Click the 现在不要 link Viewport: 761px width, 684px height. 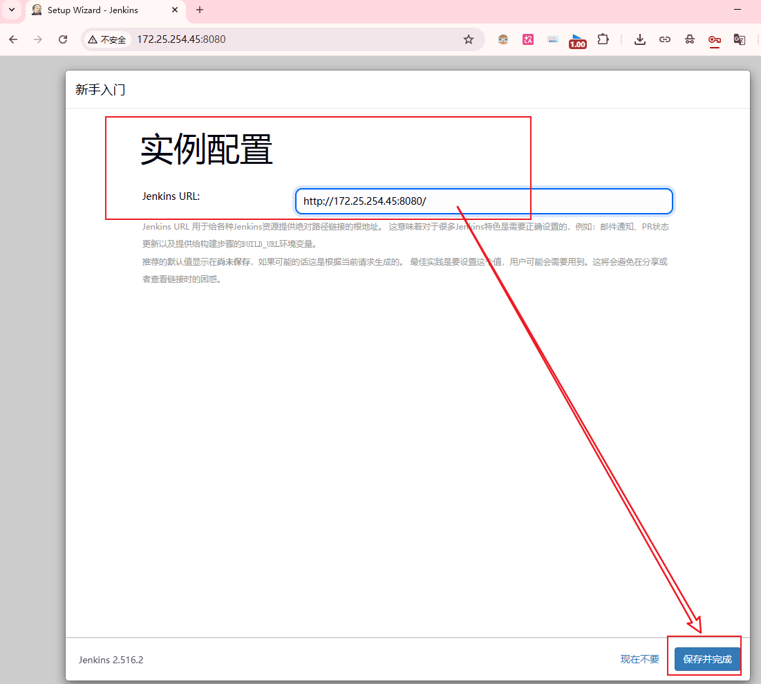coord(639,659)
